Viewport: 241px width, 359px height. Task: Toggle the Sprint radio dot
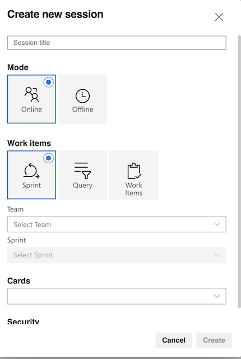48,158
